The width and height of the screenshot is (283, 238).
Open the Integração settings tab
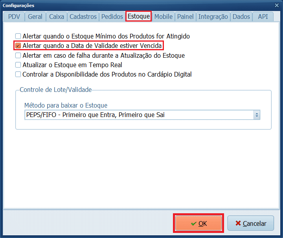click(213, 16)
